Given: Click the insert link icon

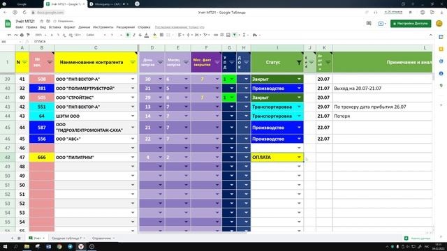Looking at the screenshot, I should [x=216, y=35].
